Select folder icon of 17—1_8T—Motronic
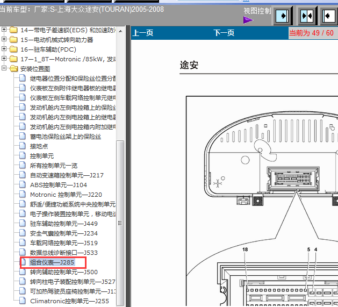The image size is (338, 307). 13,59
